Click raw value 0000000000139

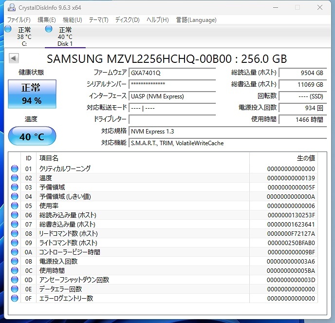point(291,178)
